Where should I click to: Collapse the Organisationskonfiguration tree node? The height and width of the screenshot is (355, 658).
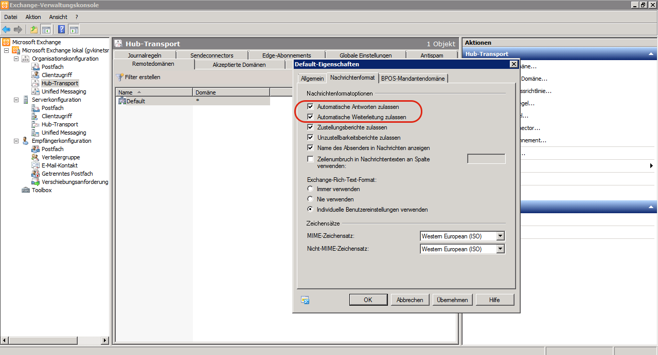16,59
